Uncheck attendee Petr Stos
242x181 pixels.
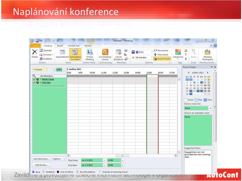coord(34,82)
